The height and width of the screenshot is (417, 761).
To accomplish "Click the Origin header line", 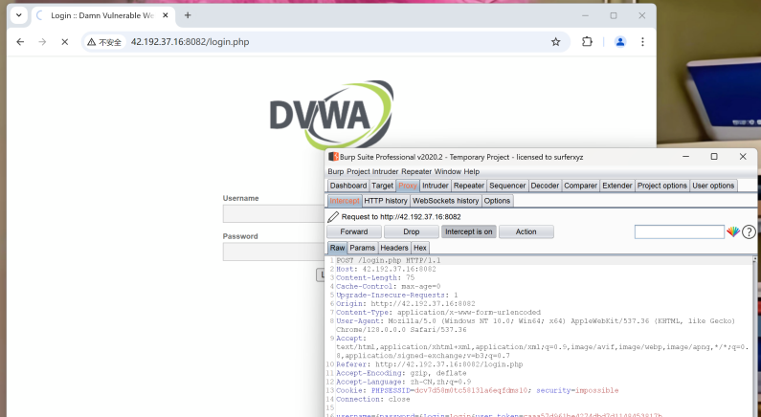I will pos(405,304).
